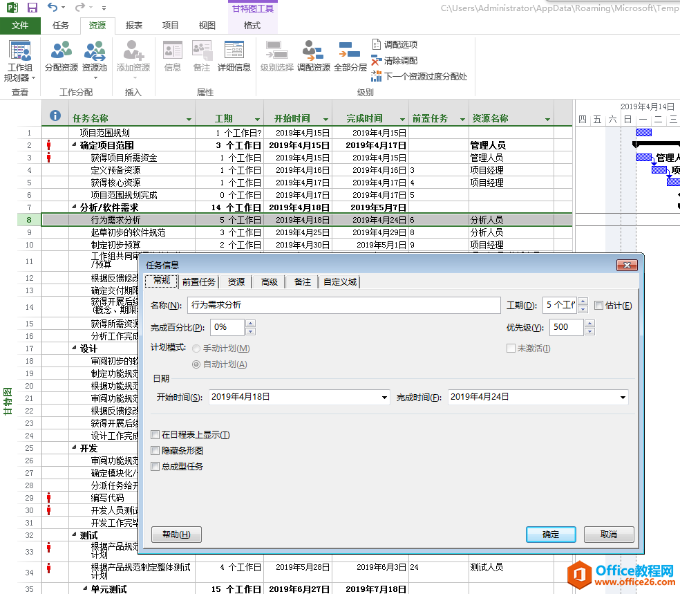Click the 取消 button
680x594 pixels.
coord(608,535)
